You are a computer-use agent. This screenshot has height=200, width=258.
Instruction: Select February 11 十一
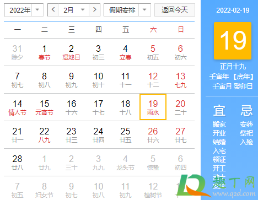pos(125,80)
